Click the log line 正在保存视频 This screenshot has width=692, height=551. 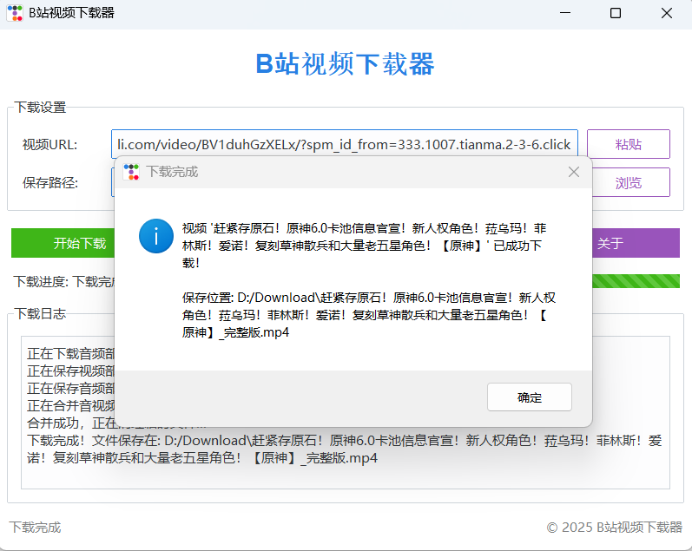point(70,371)
